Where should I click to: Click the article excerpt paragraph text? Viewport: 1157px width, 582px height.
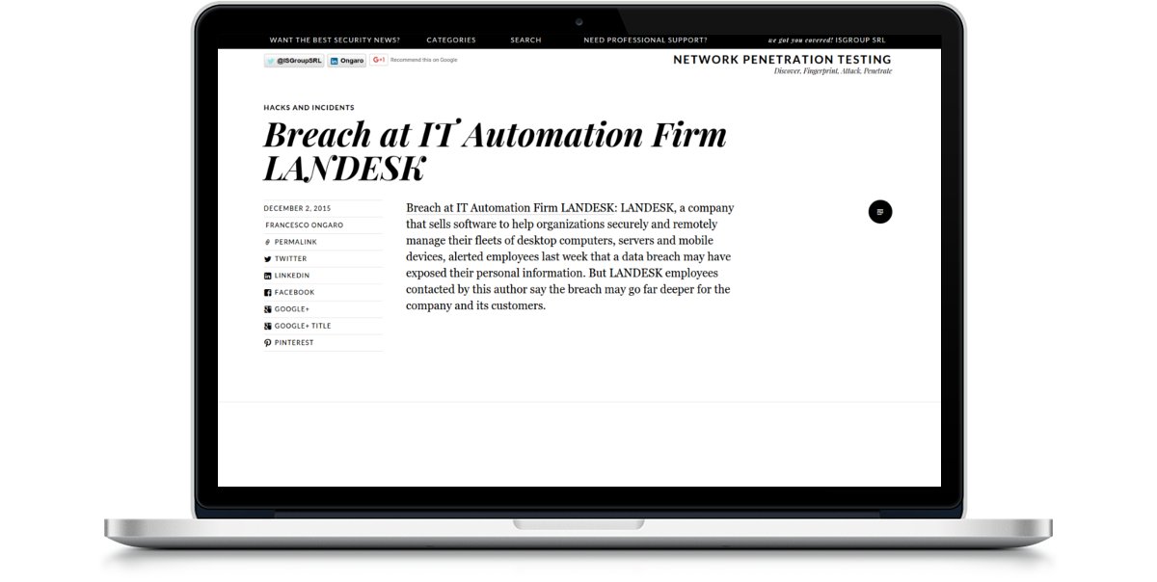[x=570, y=256]
